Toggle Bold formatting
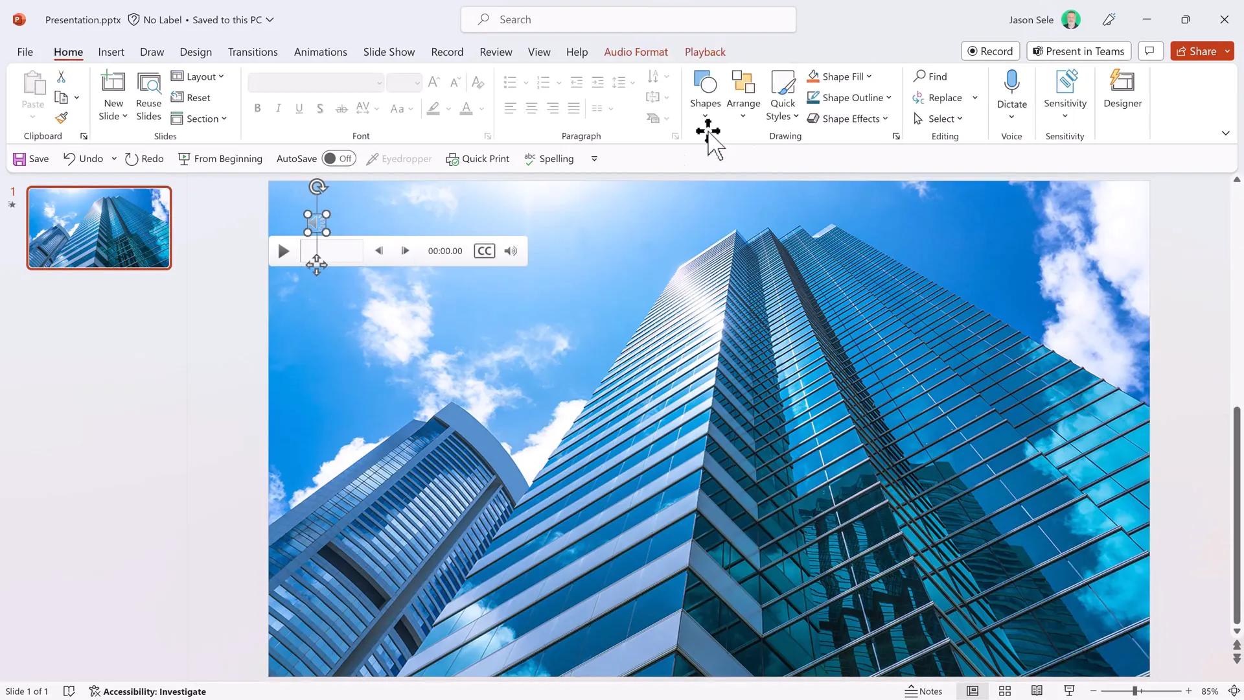 (257, 108)
